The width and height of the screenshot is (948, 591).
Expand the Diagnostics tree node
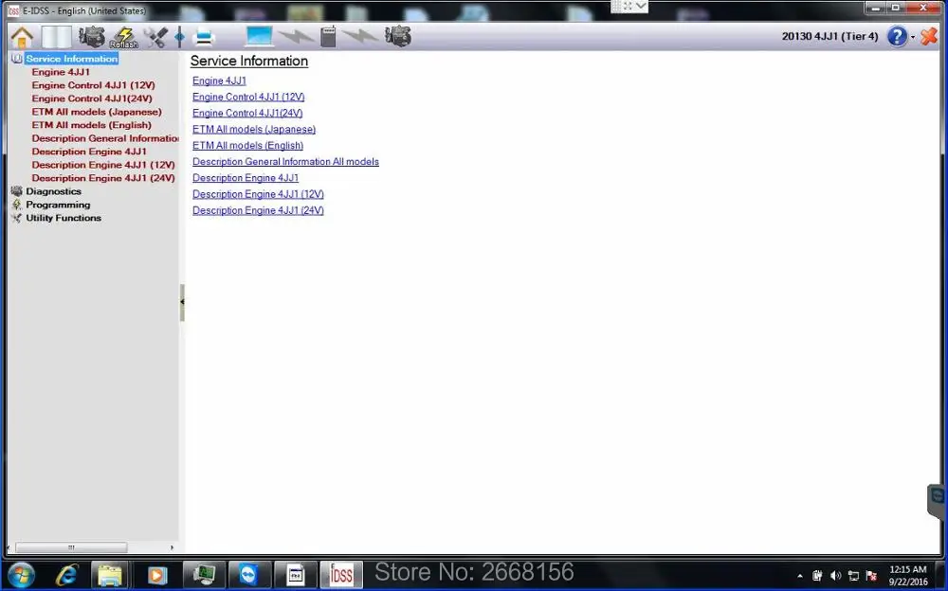point(53,191)
